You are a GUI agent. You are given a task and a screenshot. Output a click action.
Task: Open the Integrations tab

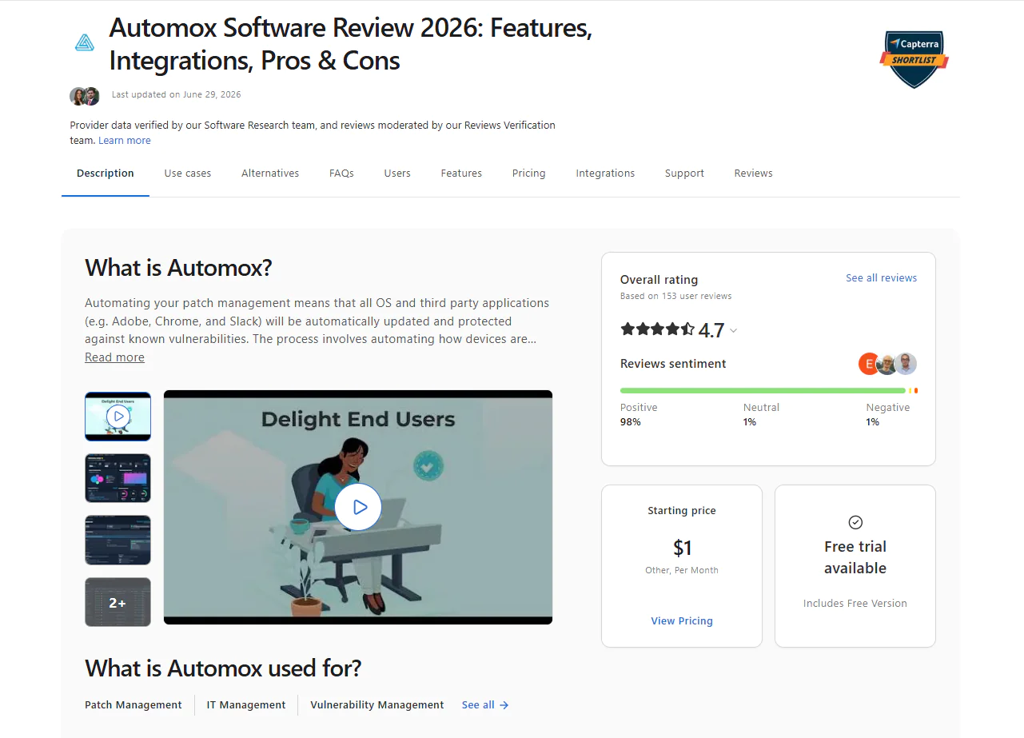coord(605,174)
